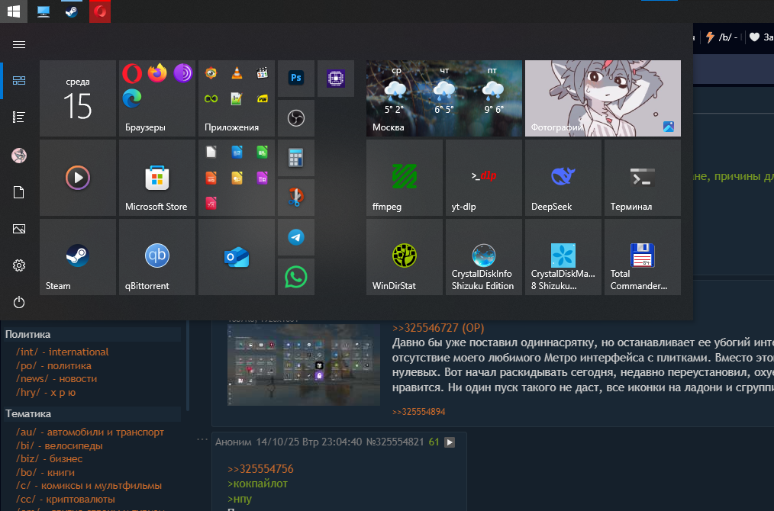Launch Photoshop tile
Image resolution: width=774 pixels, height=511 pixels.
point(296,79)
